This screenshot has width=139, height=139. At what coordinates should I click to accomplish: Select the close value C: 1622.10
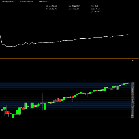tap(52, 9)
